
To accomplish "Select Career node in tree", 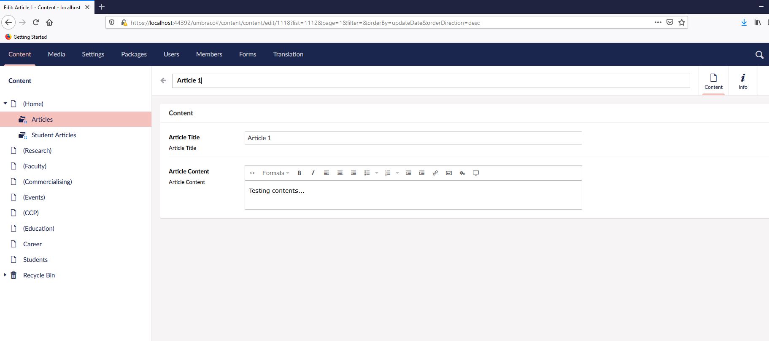I will click(x=32, y=244).
